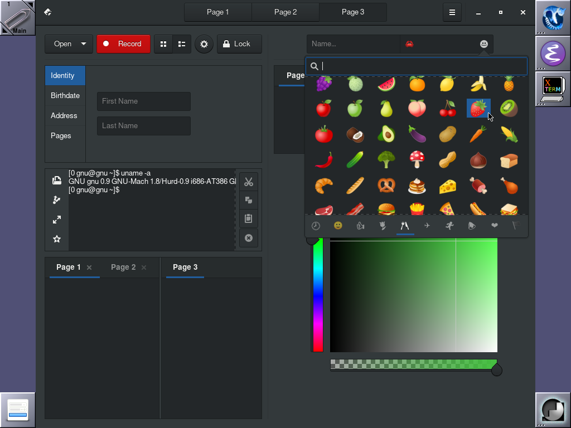This screenshot has width=571, height=428.
Task: Choose the croissant emoji
Action: [x=324, y=186]
